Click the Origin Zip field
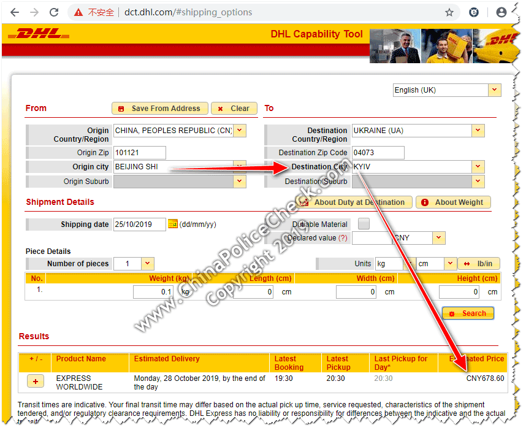Image resolution: width=526 pixels, height=430 pixels. tap(140, 154)
